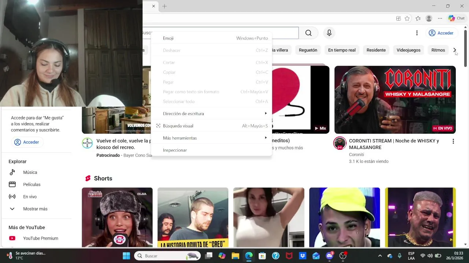Expand Más herramientas submenu

point(211,138)
